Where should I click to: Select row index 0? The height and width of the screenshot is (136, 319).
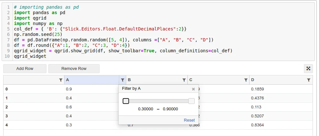point(7,89)
